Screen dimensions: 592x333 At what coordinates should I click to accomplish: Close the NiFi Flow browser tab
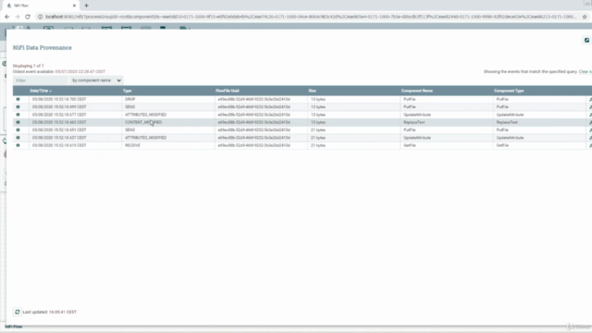point(74,6)
